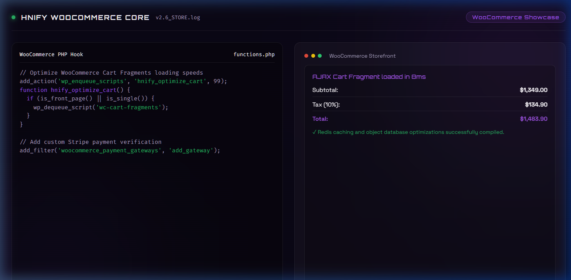Click the AJAX Cart Fragment loaded message
Viewport: 571px width, 280px height.
369,77
